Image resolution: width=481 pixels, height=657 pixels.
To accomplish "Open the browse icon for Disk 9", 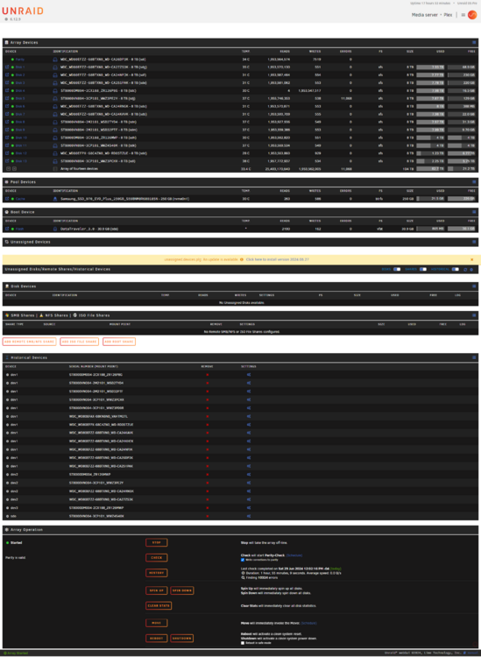I will (7, 130).
